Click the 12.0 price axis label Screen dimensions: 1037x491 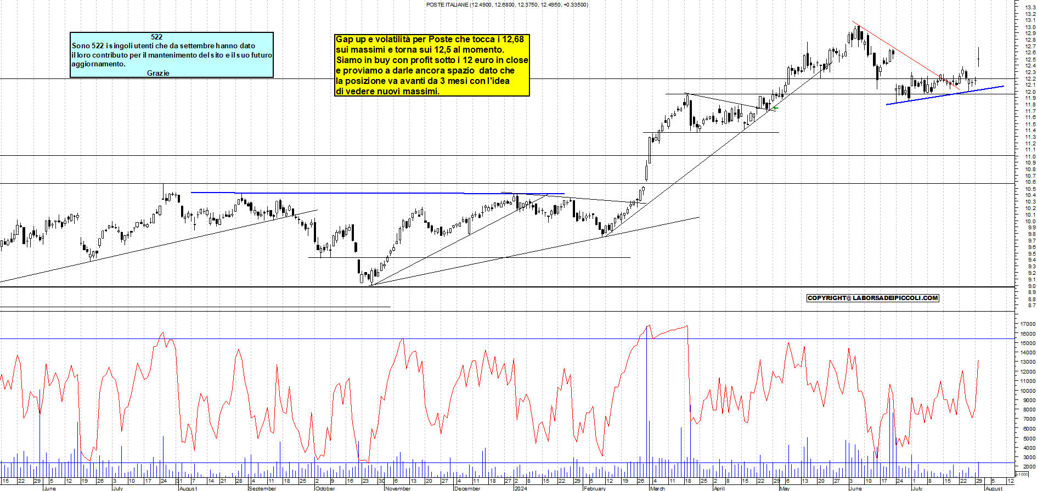1030,92
